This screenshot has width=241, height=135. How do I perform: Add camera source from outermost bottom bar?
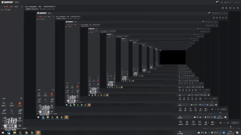click(x=187, y=123)
